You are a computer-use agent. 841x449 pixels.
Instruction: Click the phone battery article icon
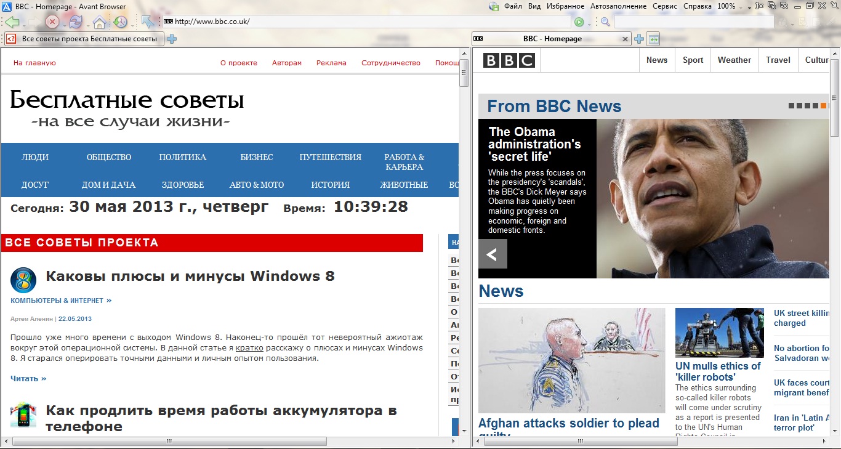(23, 415)
